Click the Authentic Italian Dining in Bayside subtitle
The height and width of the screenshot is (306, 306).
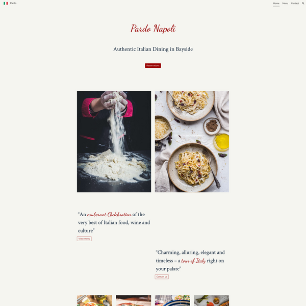153,49
